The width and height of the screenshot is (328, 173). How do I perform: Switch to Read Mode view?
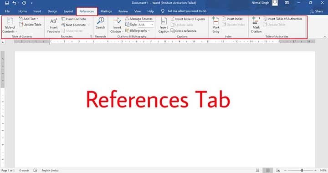pyautogui.click(x=257, y=170)
